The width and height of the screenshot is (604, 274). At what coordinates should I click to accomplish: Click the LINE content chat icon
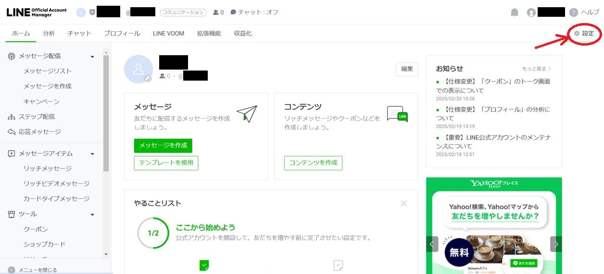pyautogui.click(x=397, y=114)
